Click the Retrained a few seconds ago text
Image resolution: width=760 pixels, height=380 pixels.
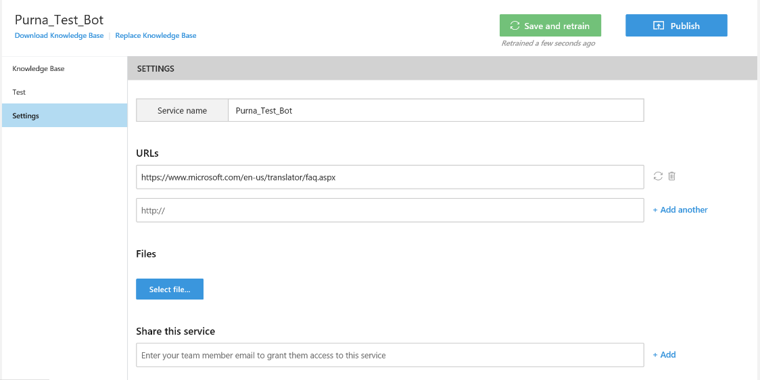point(548,43)
